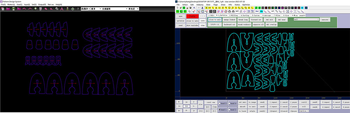Click 'set zero' button in bottom panel
The image size is (350, 113).
[x=242, y=102]
